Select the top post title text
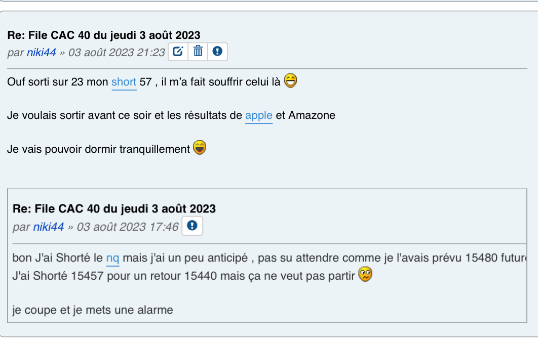Image resolution: width=538 pixels, height=342 pixels. tap(104, 35)
